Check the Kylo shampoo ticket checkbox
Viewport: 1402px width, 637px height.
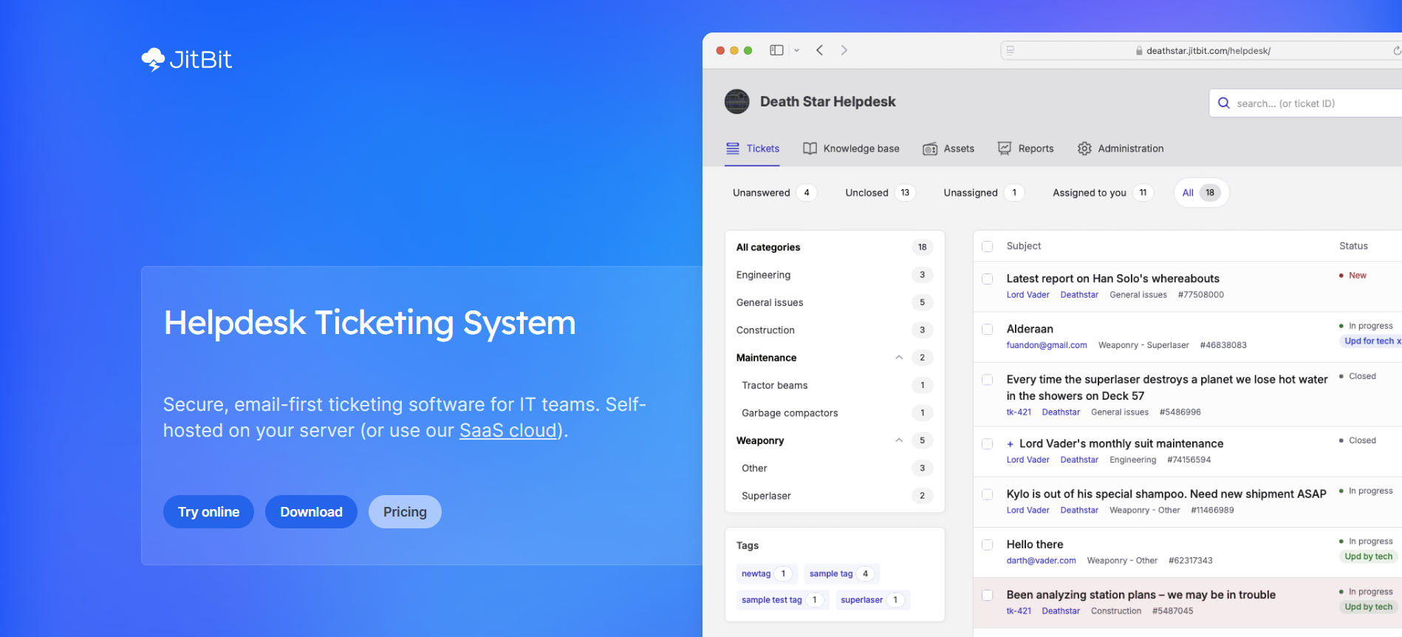point(988,494)
